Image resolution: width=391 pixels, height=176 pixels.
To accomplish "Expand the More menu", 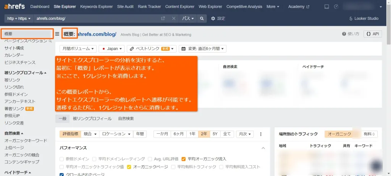I will (x=273, y=7).
